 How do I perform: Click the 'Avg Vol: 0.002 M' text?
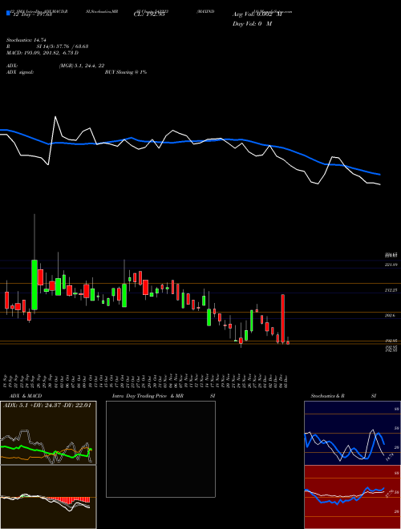click(x=257, y=14)
